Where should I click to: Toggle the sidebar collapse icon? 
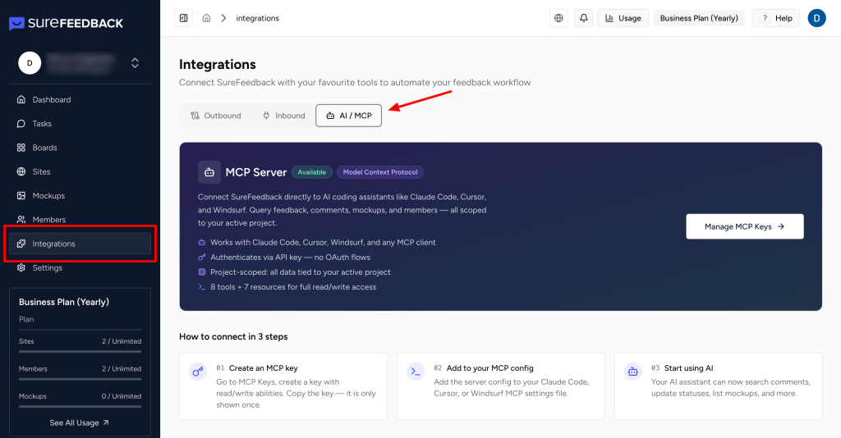[183, 18]
